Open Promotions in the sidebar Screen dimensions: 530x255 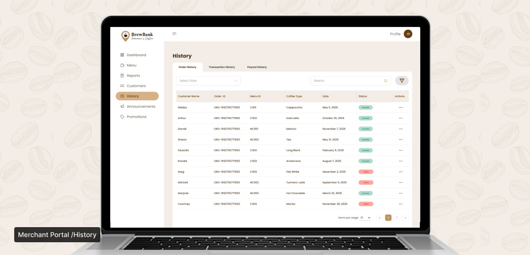(136, 117)
